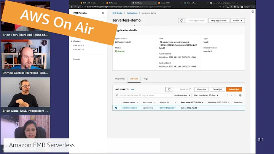Close the EMR Studio side navigation panel

(103, 13)
